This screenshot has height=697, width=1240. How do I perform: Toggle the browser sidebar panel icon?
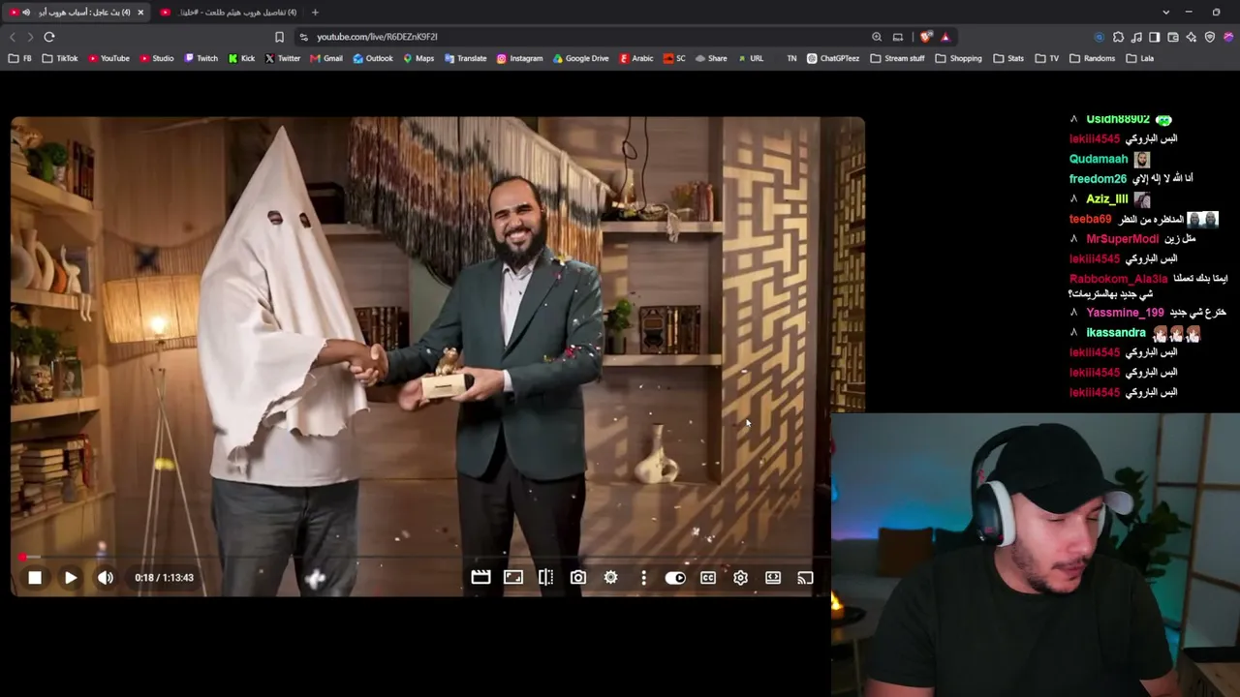[1155, 37]
